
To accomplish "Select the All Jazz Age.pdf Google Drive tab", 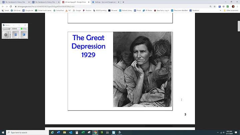I will pos(76,2).
